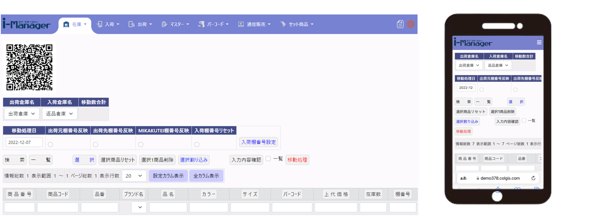Open the 出荷倉庫 dropdown in the desktop view
The image size is (607, 218).
[x=22, y=114]
